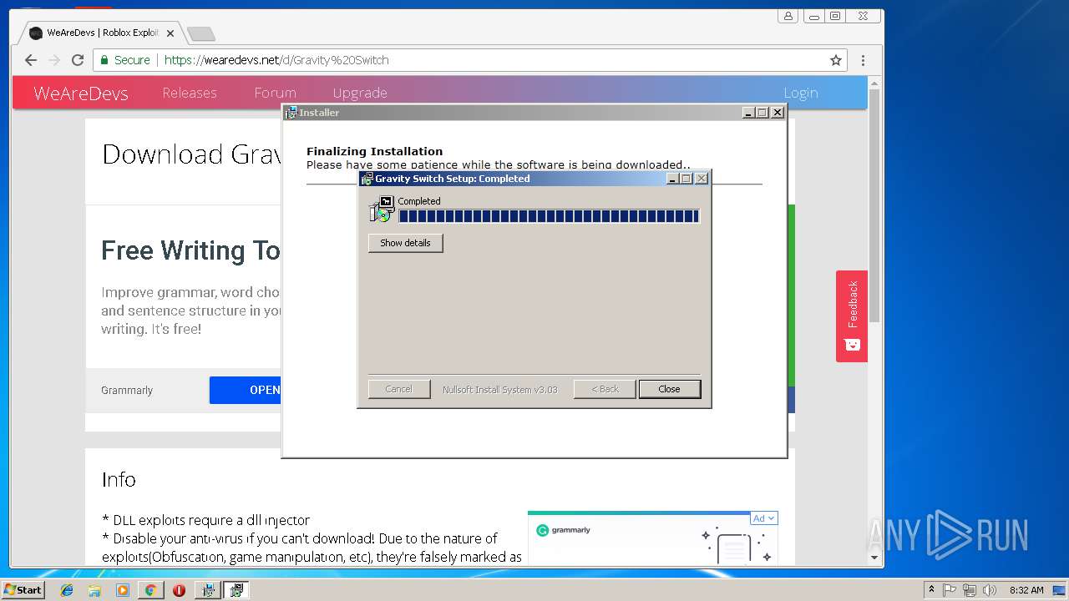
Task: Click the Secure padlock site info
Action: pos(125,60)
